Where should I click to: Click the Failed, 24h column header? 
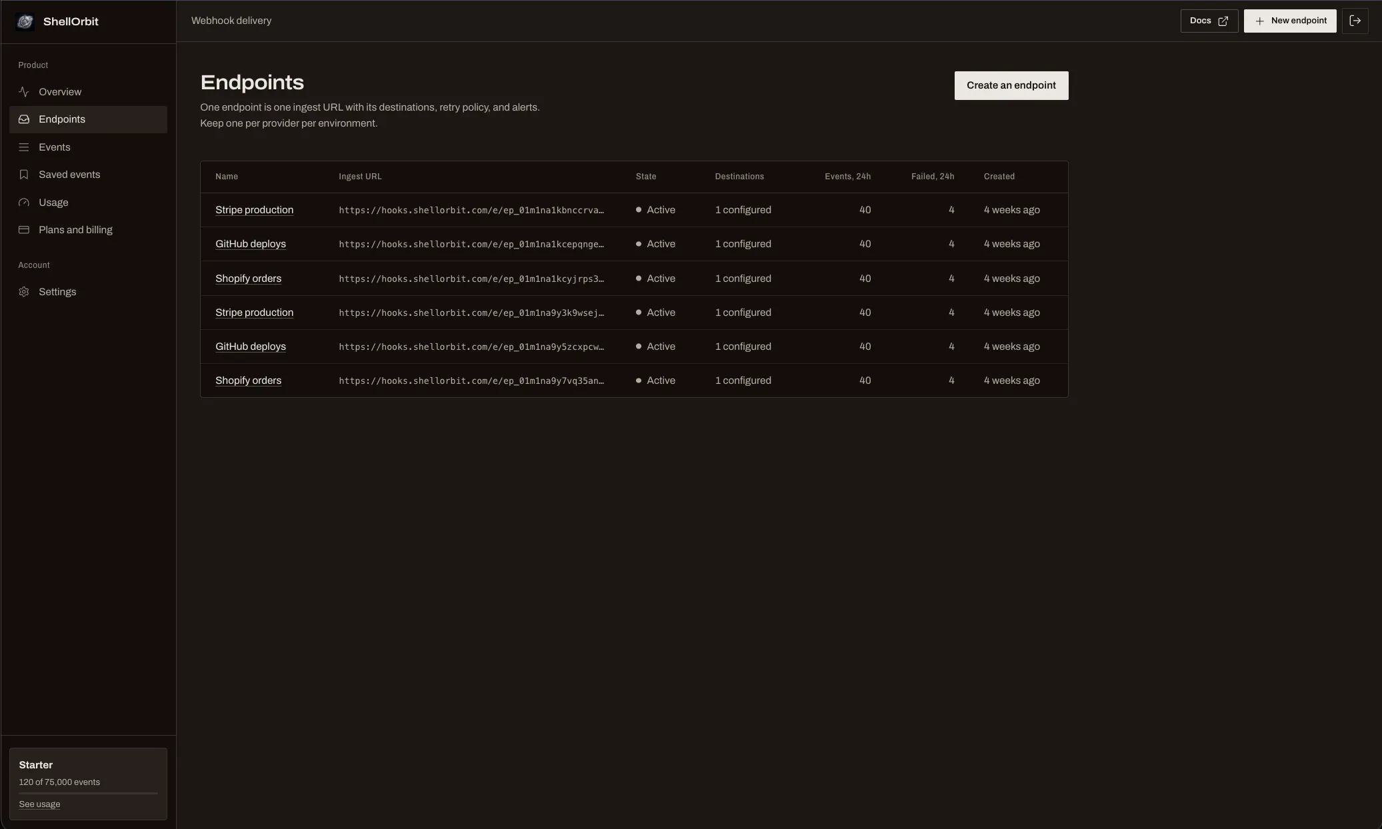933,177
